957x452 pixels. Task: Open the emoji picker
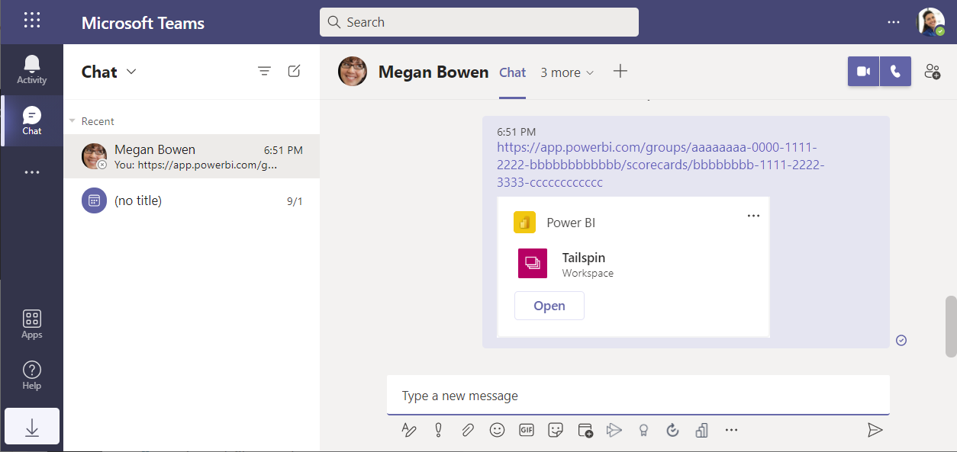pos(497,430)
